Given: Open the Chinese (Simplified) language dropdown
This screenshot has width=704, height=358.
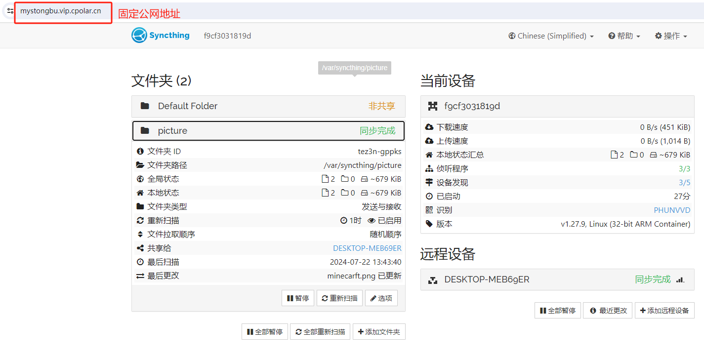Looking at the screenshot, I should [551, 36].
